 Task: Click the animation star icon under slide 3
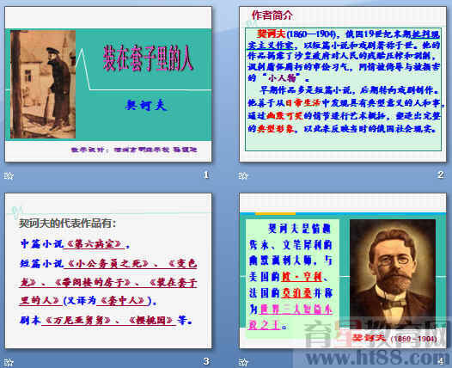9,362
